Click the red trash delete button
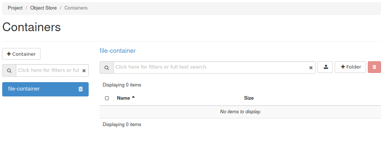 (374, 67)
